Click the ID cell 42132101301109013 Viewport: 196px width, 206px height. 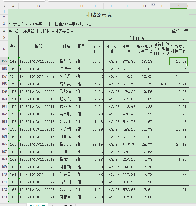click(39, 122)
